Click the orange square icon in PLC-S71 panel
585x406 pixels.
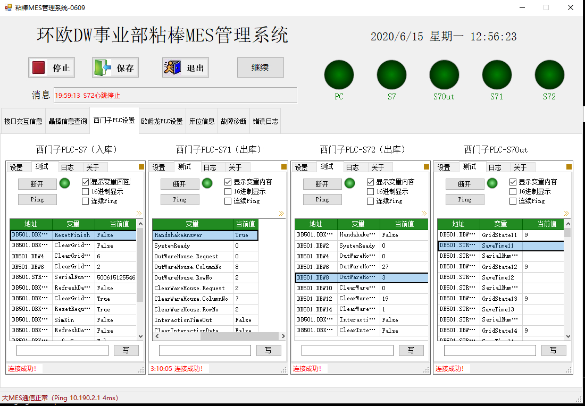284,167
